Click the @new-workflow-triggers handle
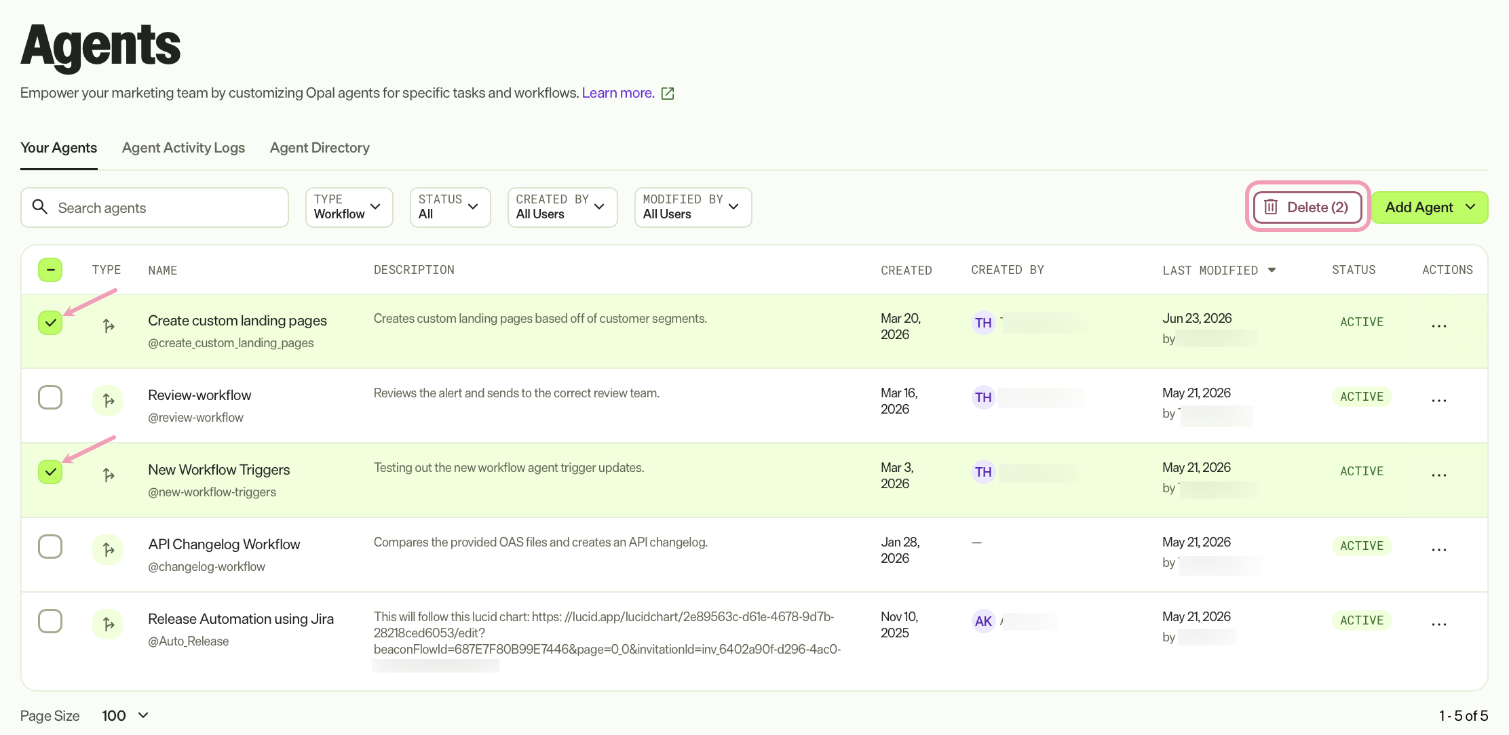This screenshot has height=735, width=1509. pos(212,492)
